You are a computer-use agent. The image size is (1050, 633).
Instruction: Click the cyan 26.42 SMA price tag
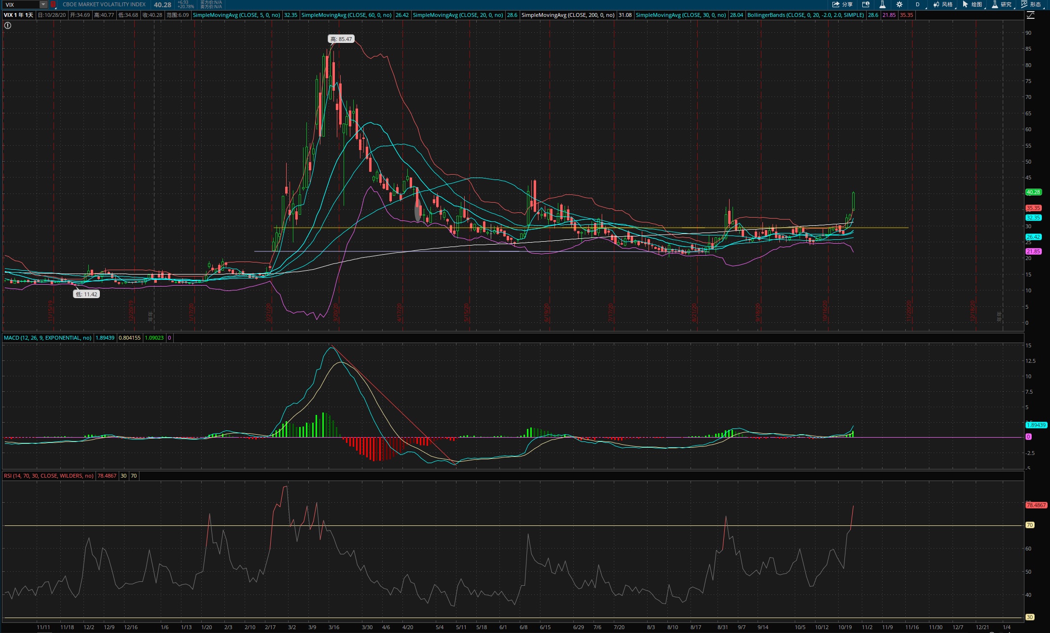(1033, 237)
